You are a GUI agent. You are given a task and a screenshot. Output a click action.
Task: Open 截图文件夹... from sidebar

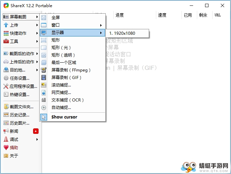tap(21, 107)
